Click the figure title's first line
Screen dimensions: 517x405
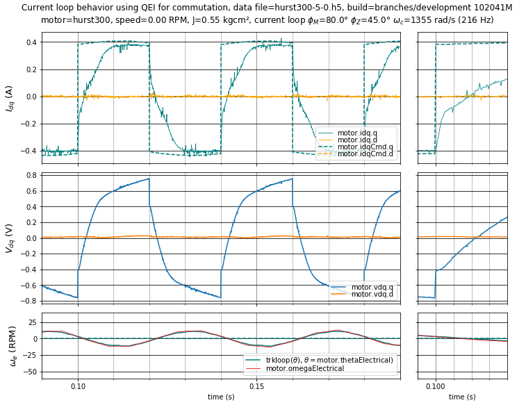pos(266,8)
